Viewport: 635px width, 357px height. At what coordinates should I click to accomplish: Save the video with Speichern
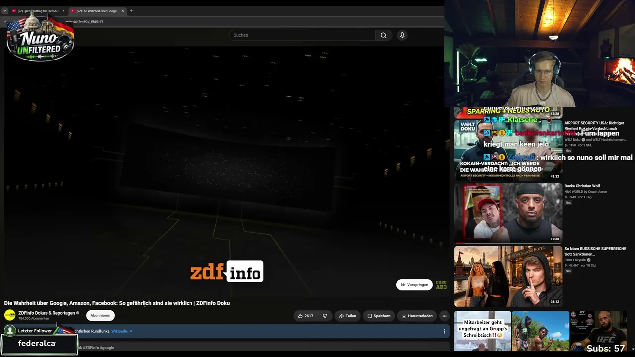pos(379,316)
